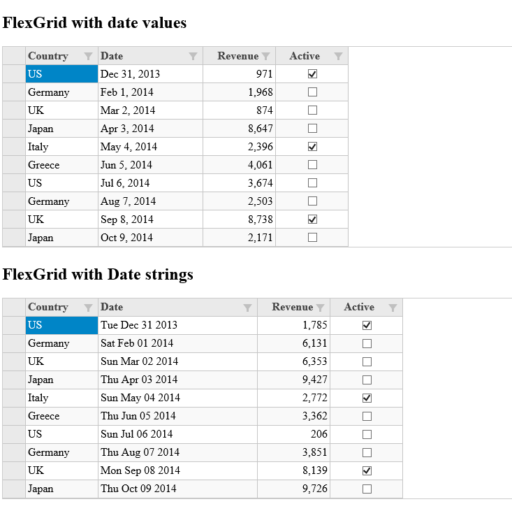This screenshot has width=512, height=518.
Task: Open Date filter icon in top grid
Action: point(193,56)
